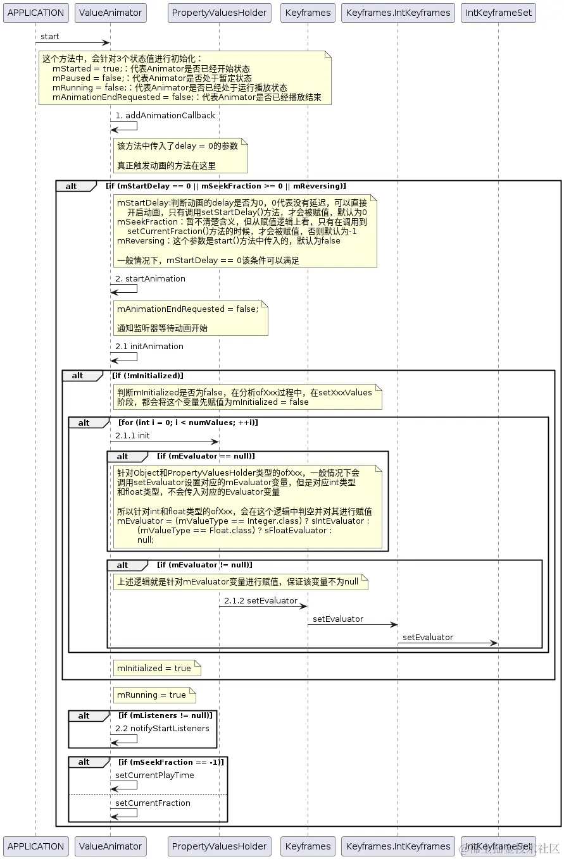Select the PropertyValuesHolder participant box

coord(219,12)
